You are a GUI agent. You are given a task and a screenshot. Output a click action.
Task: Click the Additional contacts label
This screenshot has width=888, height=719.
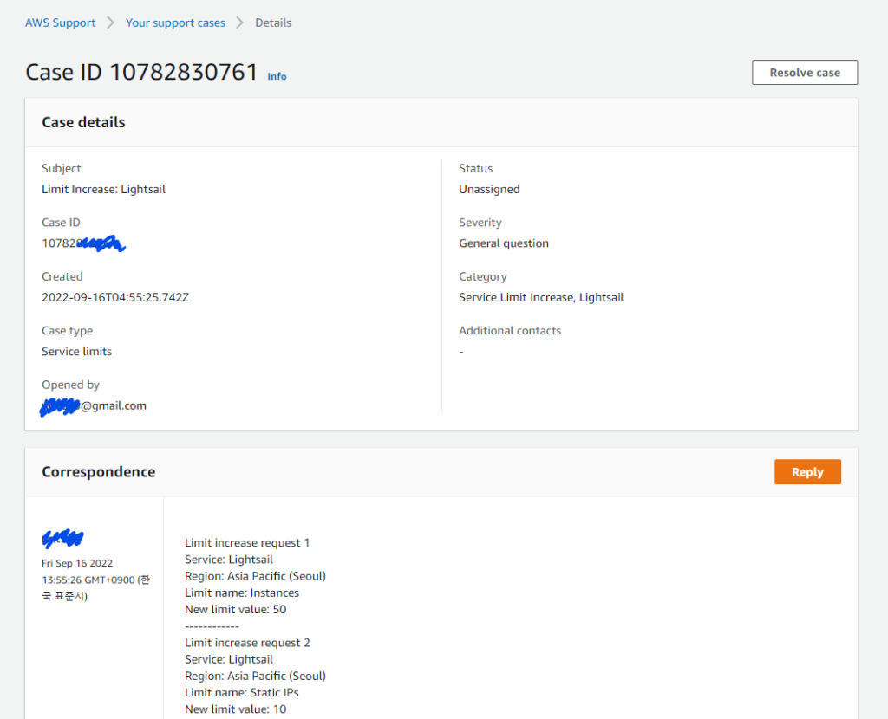[510, 330]
